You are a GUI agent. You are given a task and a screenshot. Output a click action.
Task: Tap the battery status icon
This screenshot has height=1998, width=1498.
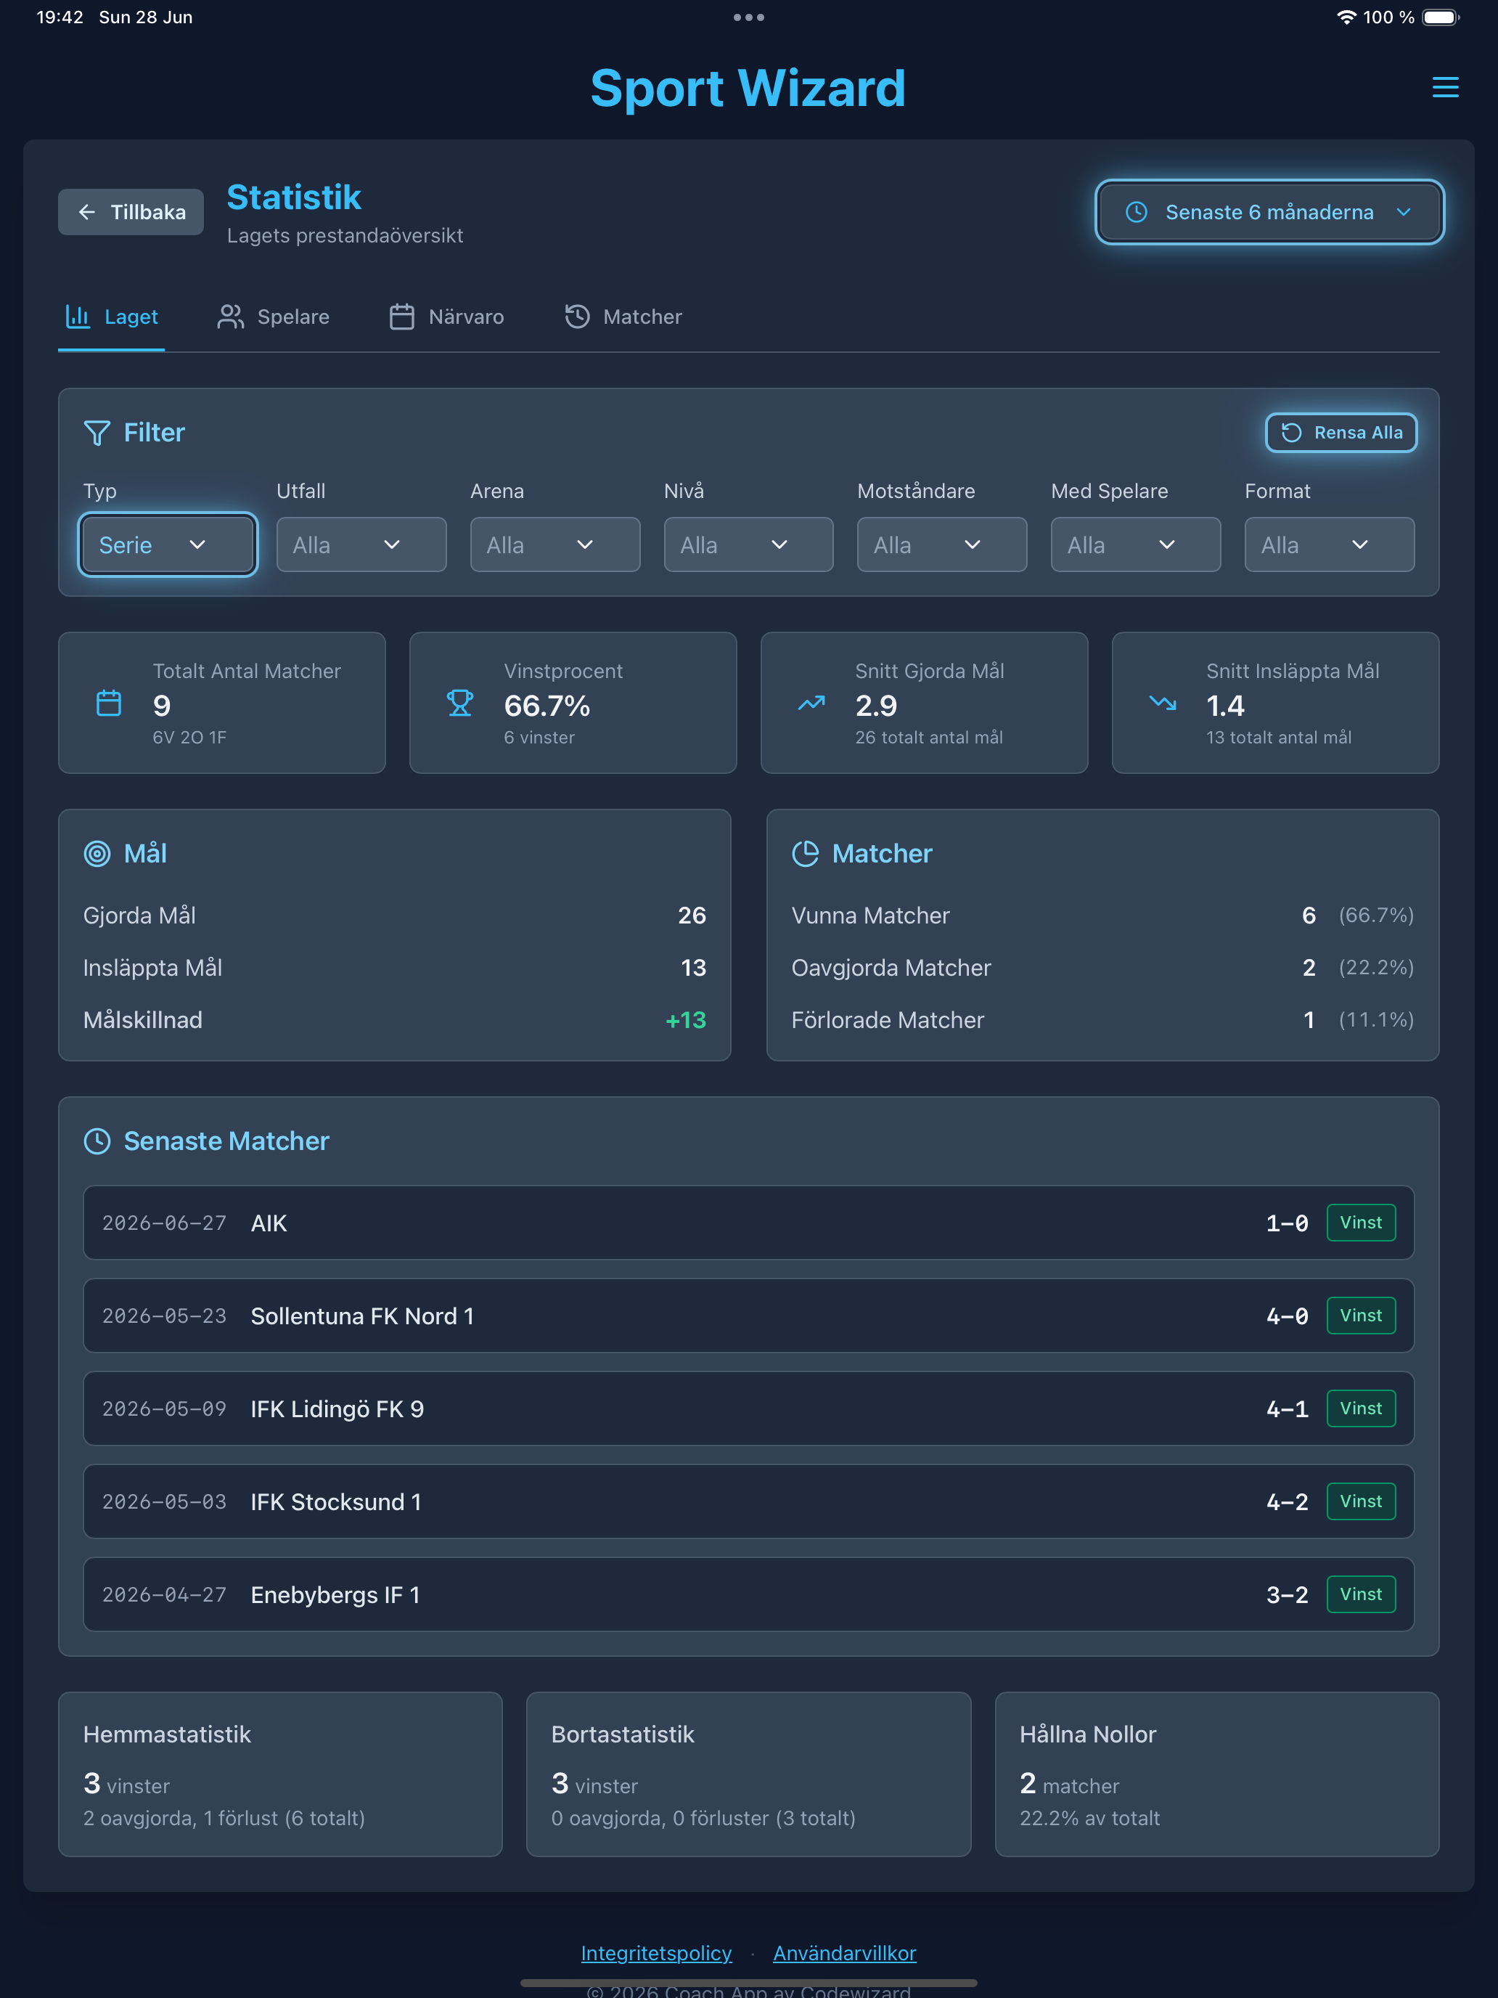tap(1440, 17)
